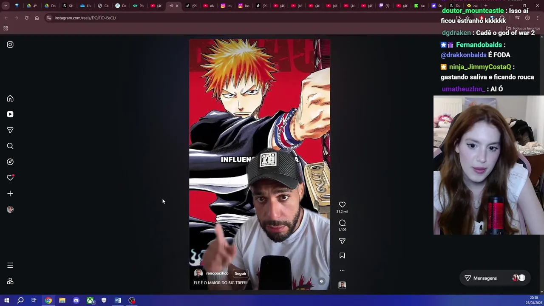View site information icon in address bar

point(49,18)
